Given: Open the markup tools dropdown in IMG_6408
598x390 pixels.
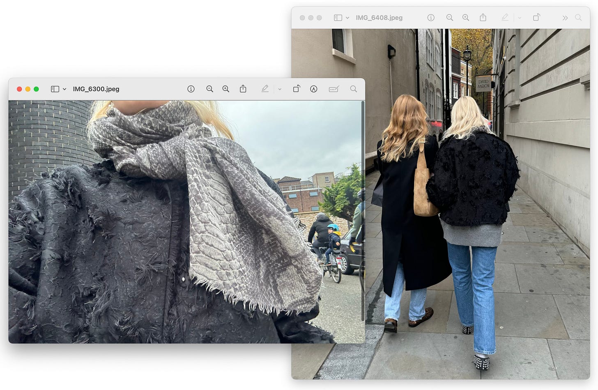Looking at the screenshot, I should tap(519, 18).
